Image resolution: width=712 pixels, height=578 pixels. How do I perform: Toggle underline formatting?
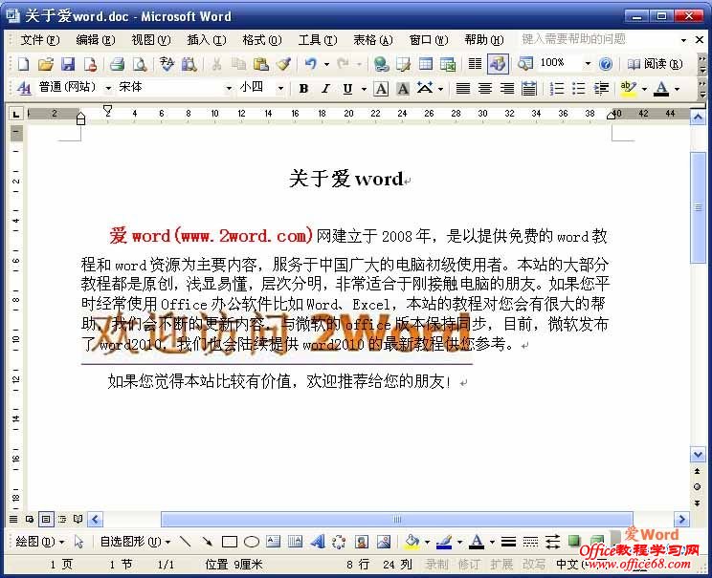(347, 89)
